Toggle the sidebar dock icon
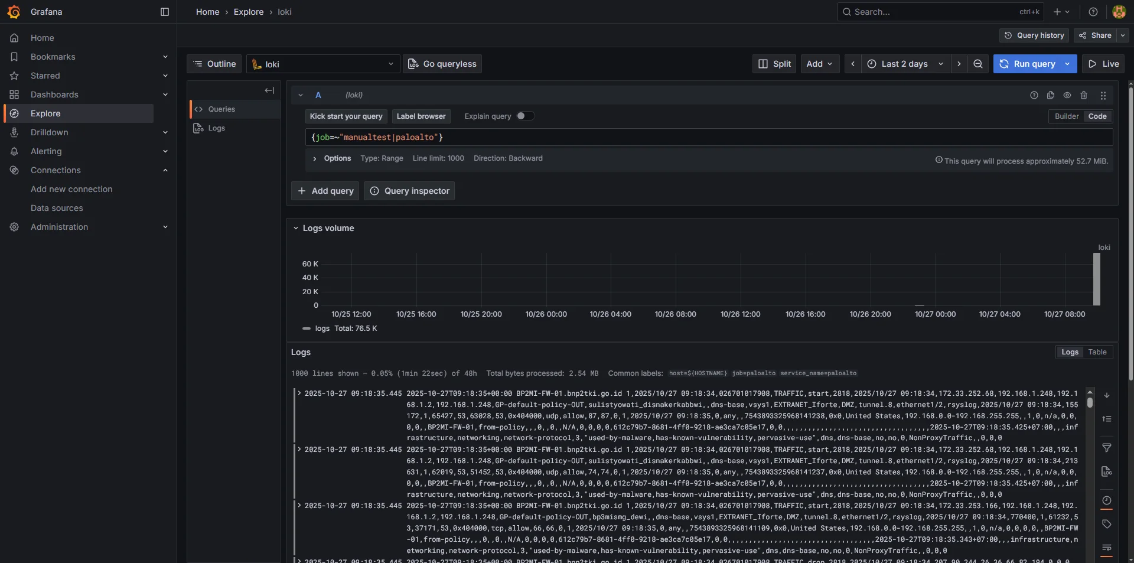Image resolution: width=1134 pixels, height=563 pixels. tap(165, 12)
